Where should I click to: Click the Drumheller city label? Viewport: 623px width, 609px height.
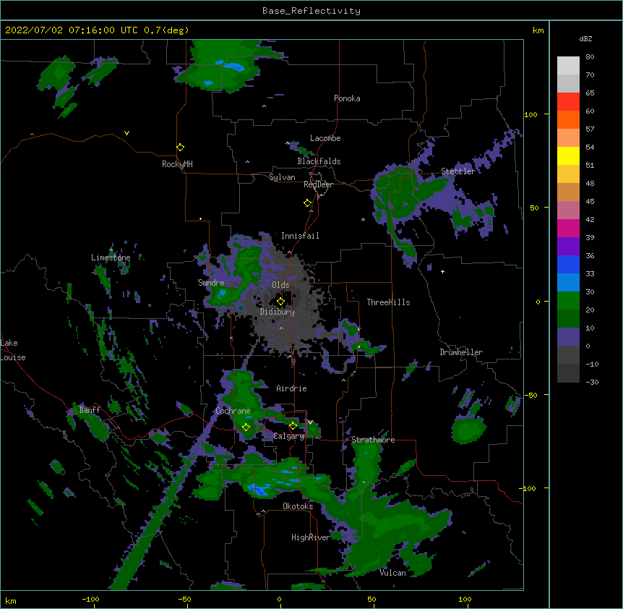[461, 352]
